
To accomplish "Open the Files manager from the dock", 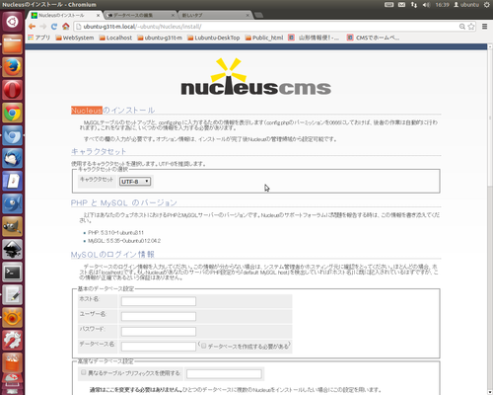I will (x=12, y=44).
